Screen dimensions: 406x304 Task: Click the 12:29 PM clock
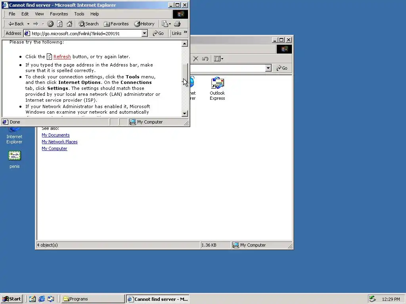point(391,299)
